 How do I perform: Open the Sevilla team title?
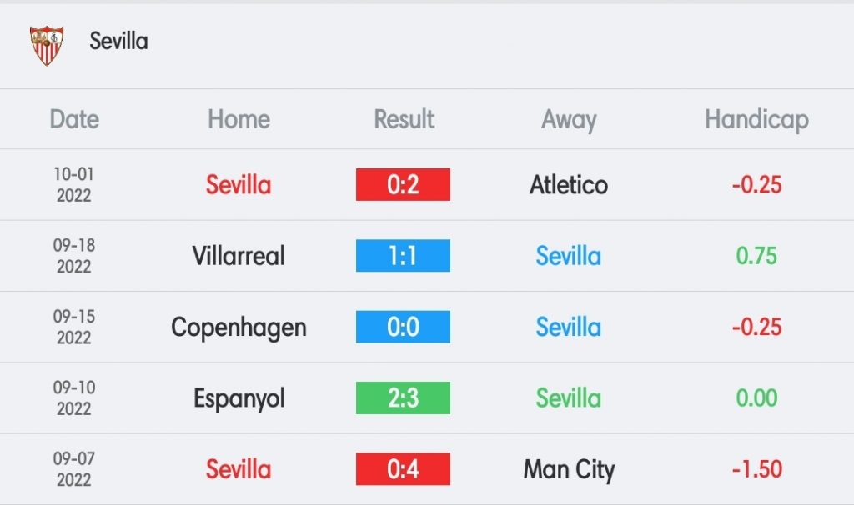point(118,42)
